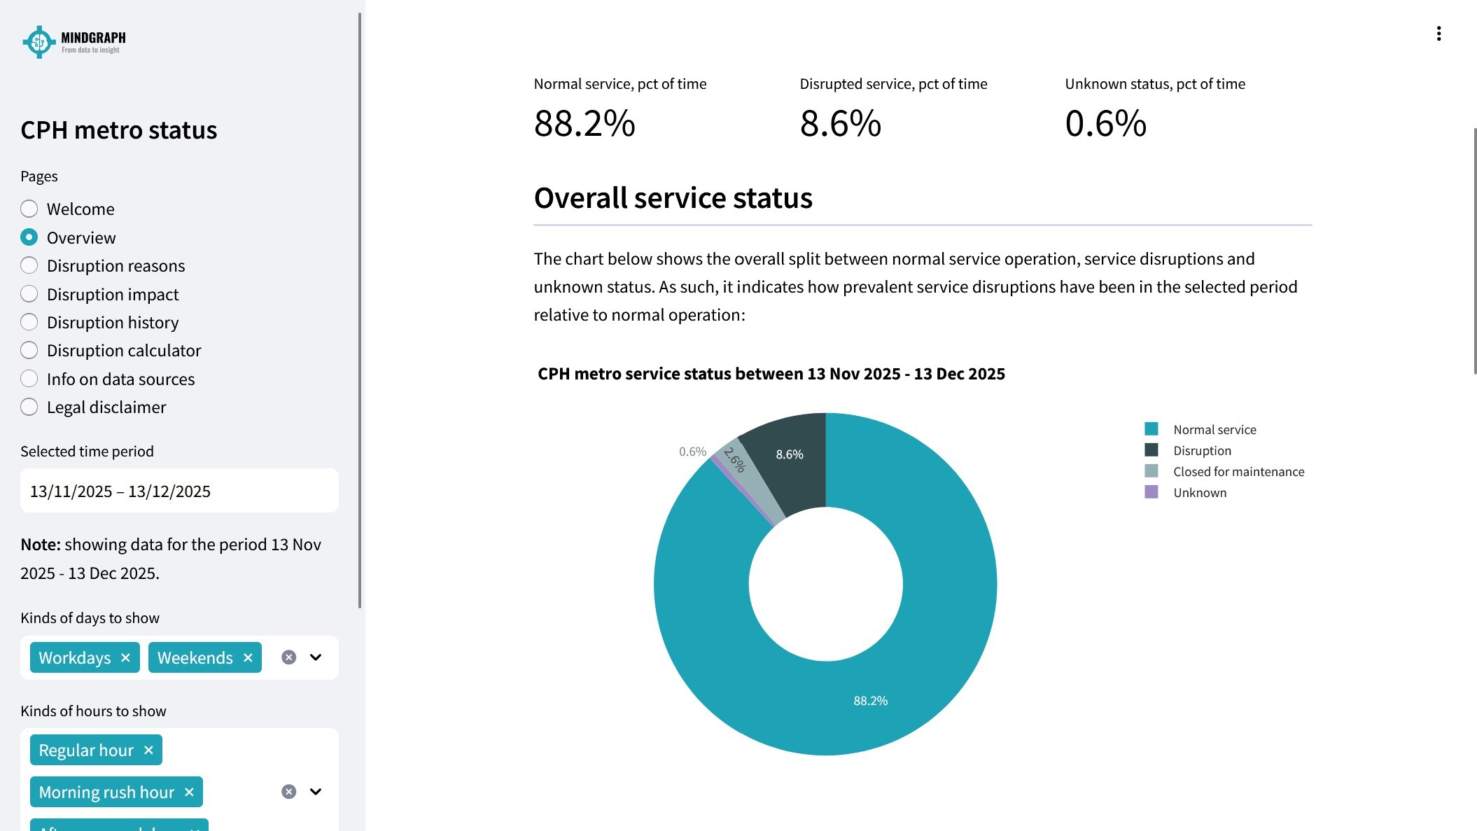1477x831 pixels.
Task: Select the Welcome page radio button
Action: (x=29, y=209)
